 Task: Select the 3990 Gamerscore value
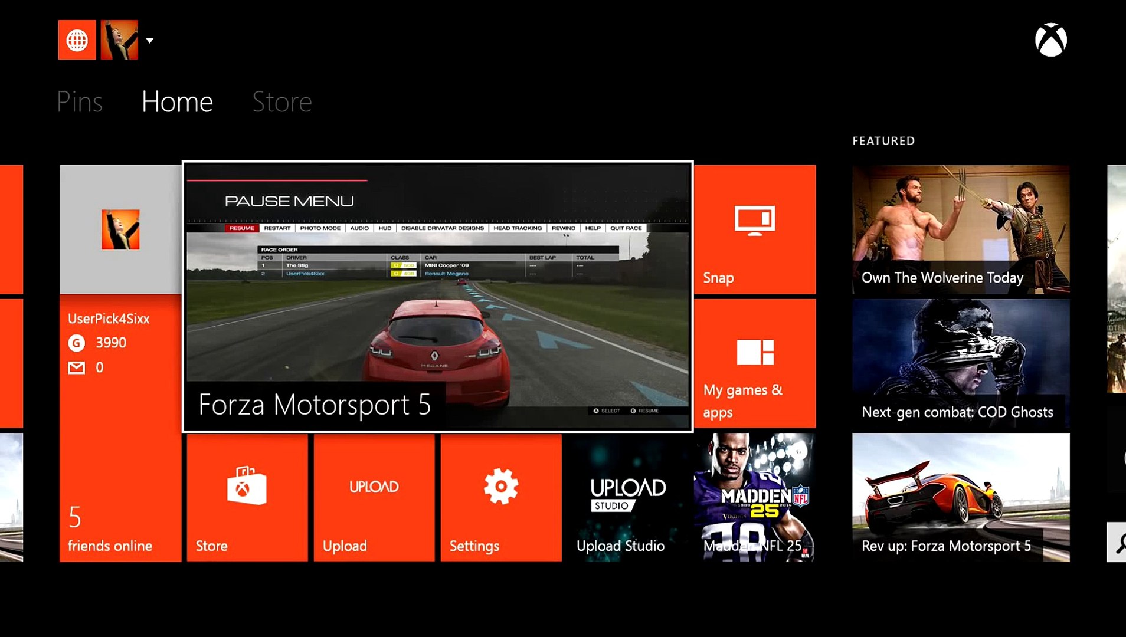111,343
